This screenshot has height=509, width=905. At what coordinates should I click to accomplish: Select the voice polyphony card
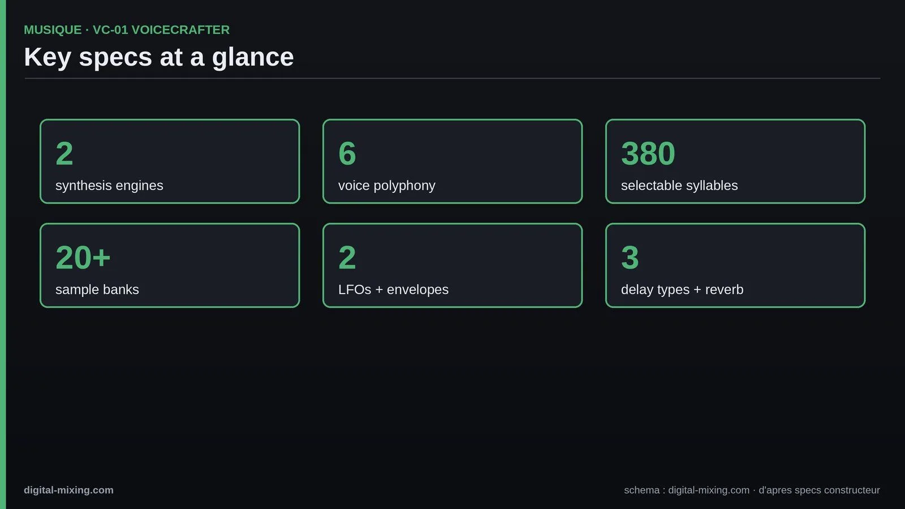pos(453,161)
